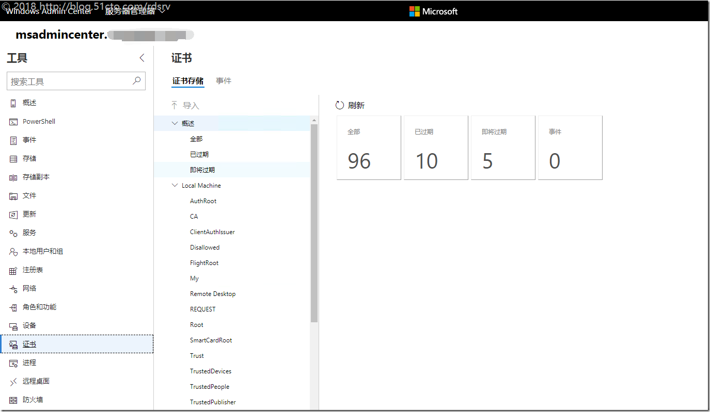Select 已过期 in the certificate tree
Image resolution: width=710 pixels, height=412 pixels.
199,154
